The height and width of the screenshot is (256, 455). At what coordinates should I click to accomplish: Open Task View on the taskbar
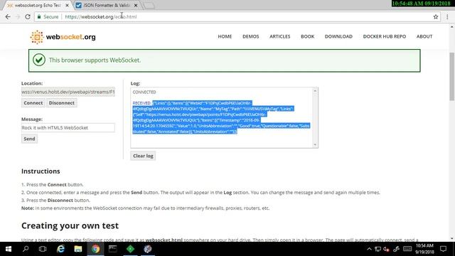coord(43,249)
